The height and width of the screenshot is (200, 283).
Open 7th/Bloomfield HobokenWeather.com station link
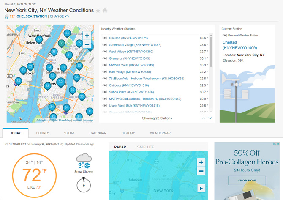(x=147, y=78)
